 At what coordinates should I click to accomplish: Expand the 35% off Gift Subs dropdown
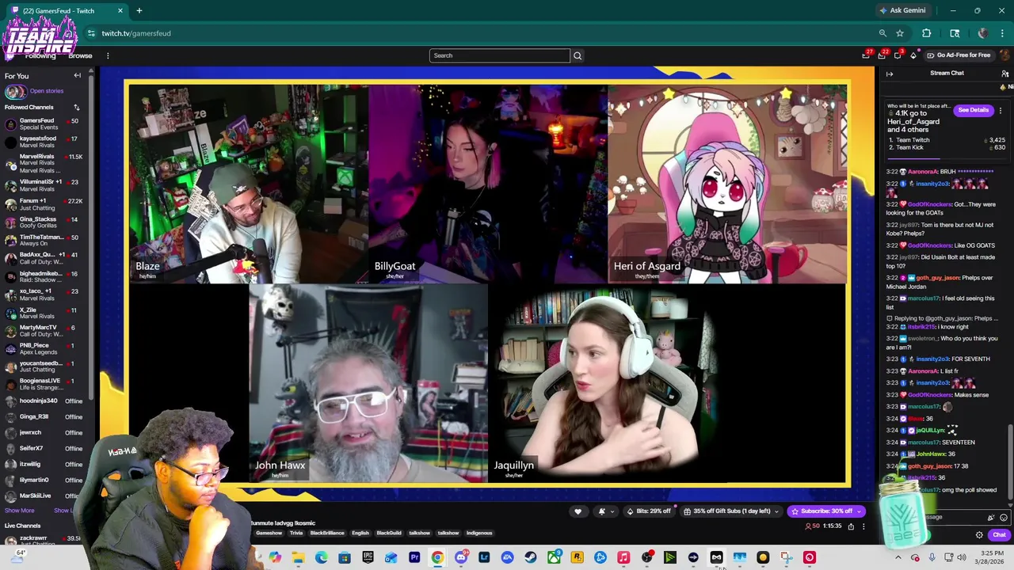pos(732,511)
